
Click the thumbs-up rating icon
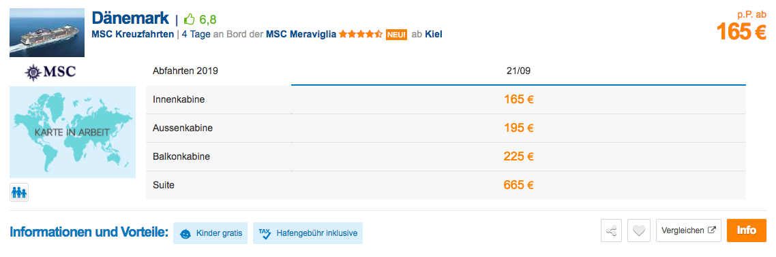coord(190,19)
